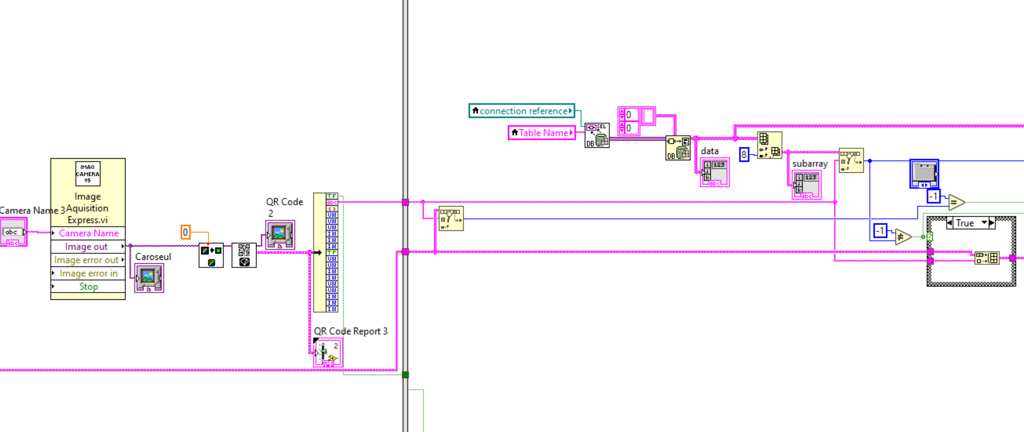
Task: Select the Caroseul image display terminal
Action: click(149, 278)
